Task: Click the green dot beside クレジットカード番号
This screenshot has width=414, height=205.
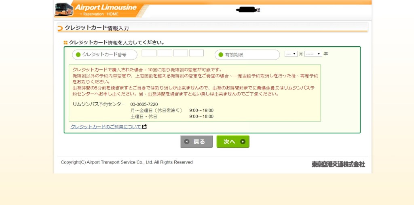Action: tap(78, 55)
